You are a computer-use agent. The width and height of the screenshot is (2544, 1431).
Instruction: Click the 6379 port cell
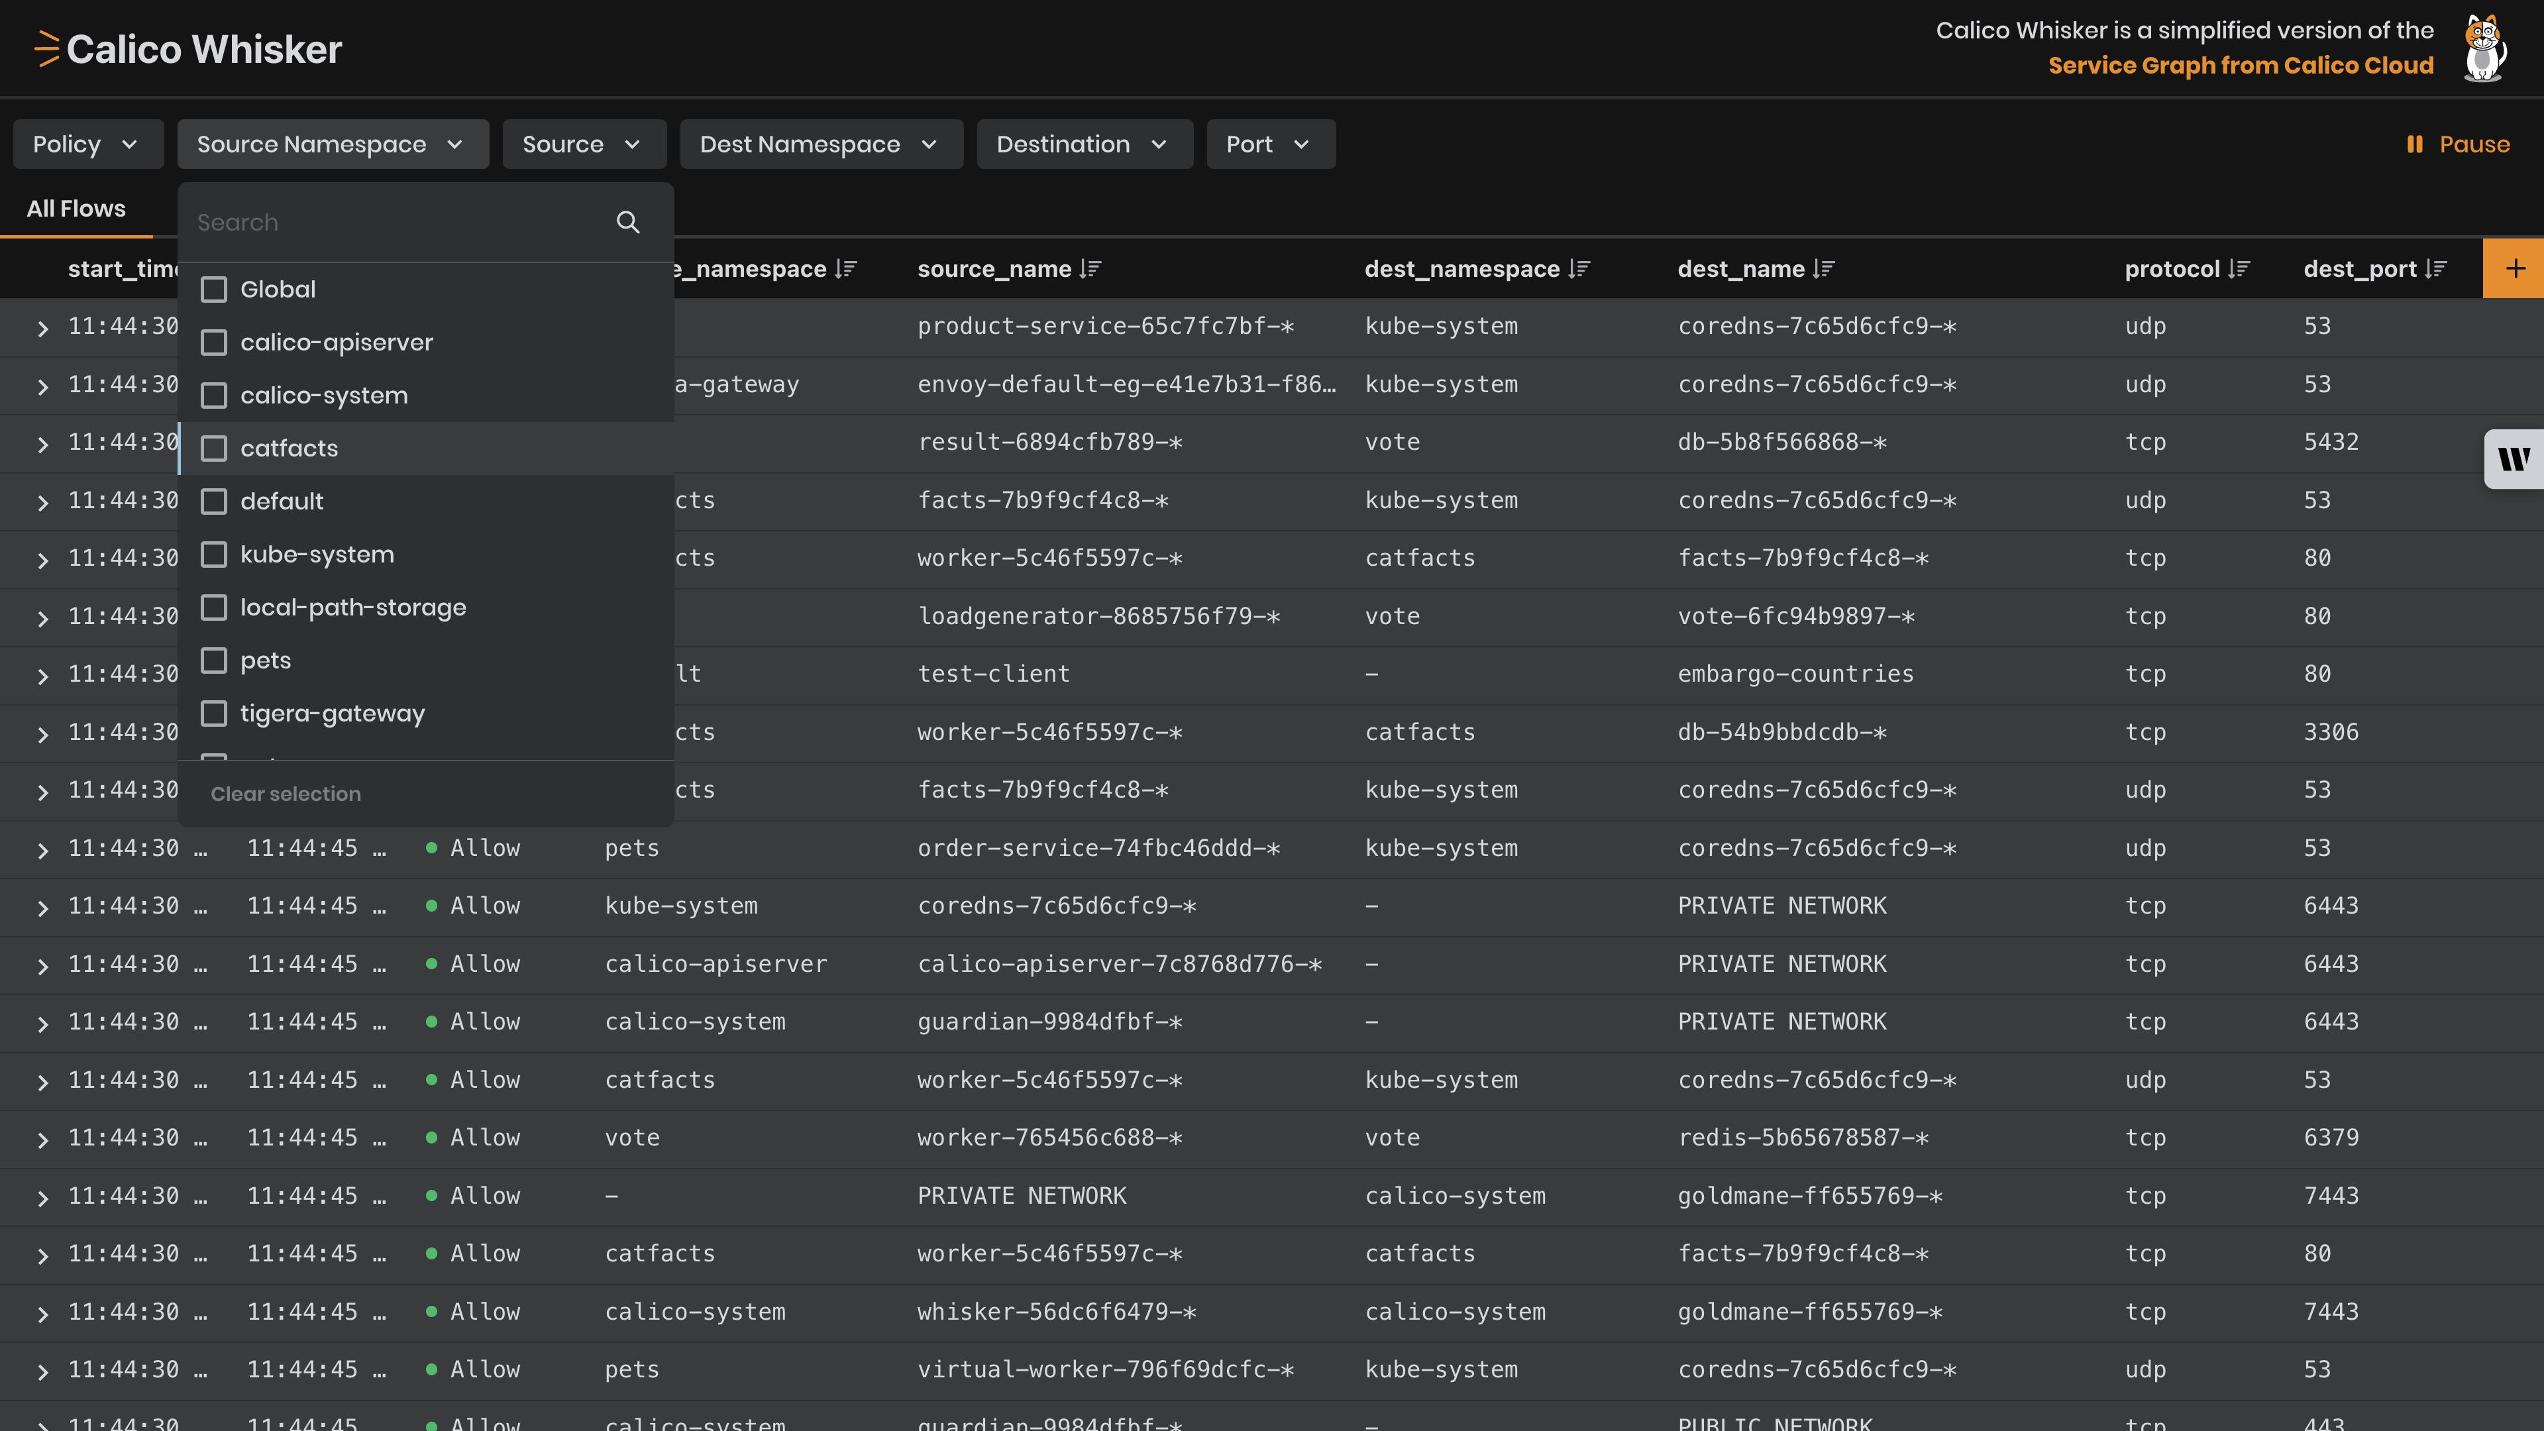click(x=2331, y=1138)
